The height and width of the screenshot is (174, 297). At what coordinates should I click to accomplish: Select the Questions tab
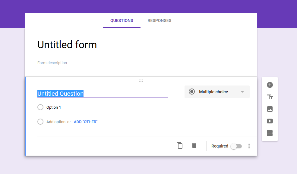click(122, 21)
